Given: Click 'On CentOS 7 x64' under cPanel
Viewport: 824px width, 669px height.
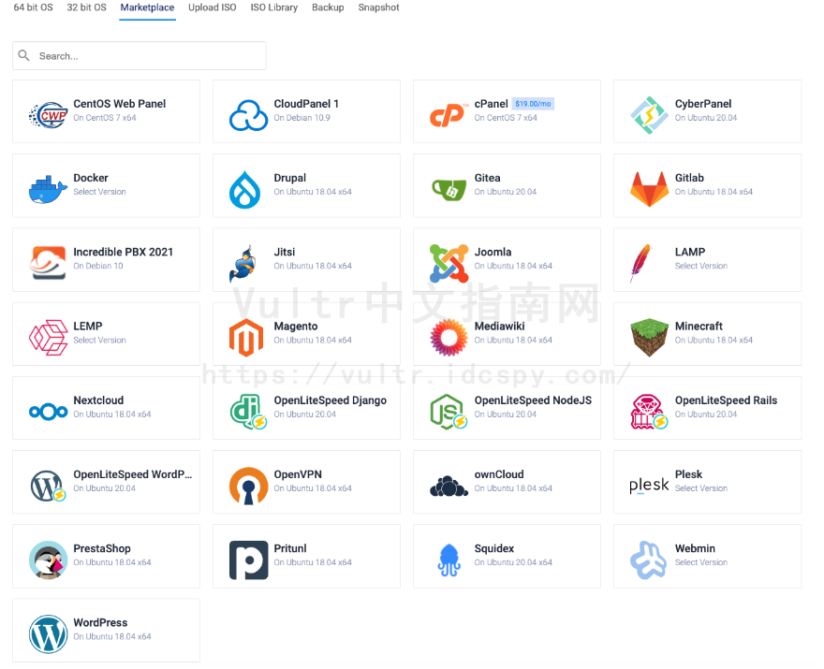Looking at the screenshot, I should tap(506, 118).
